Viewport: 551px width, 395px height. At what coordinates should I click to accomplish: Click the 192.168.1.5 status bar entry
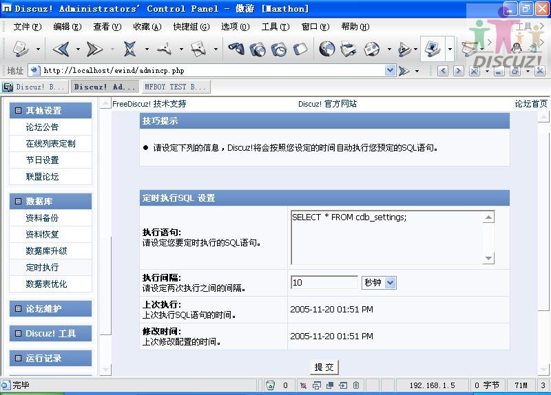pos(432,385)
